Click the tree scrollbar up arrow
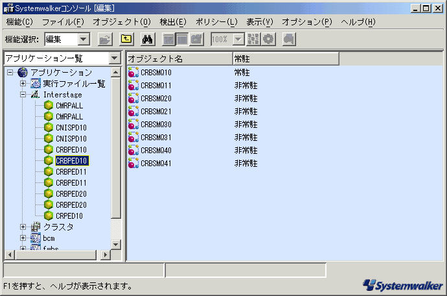Viewport: 447px width, 296px height. click(116, 72)
